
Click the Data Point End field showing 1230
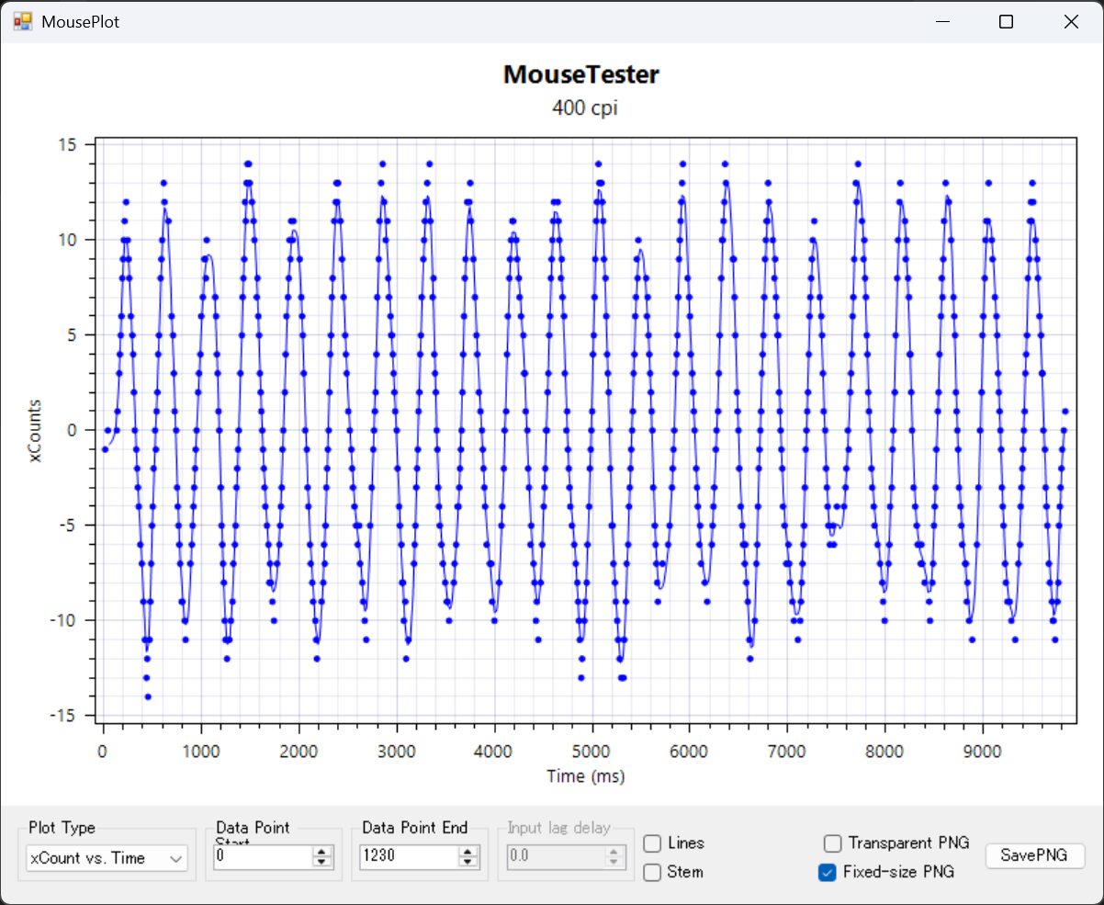(408, 857)
